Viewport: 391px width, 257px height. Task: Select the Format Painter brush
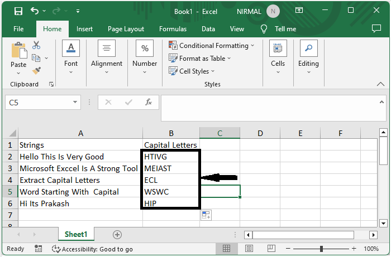[x=36, y=71]
